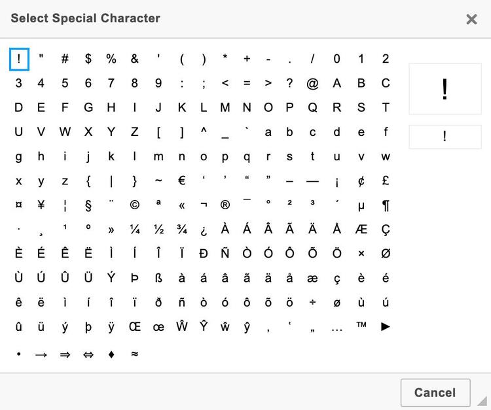Select the copyright symbol character
This screenshot has height=410, width=491.
point(134,205)
